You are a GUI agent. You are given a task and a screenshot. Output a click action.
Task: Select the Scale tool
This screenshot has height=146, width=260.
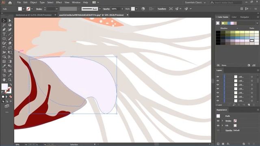click(10, 48)
